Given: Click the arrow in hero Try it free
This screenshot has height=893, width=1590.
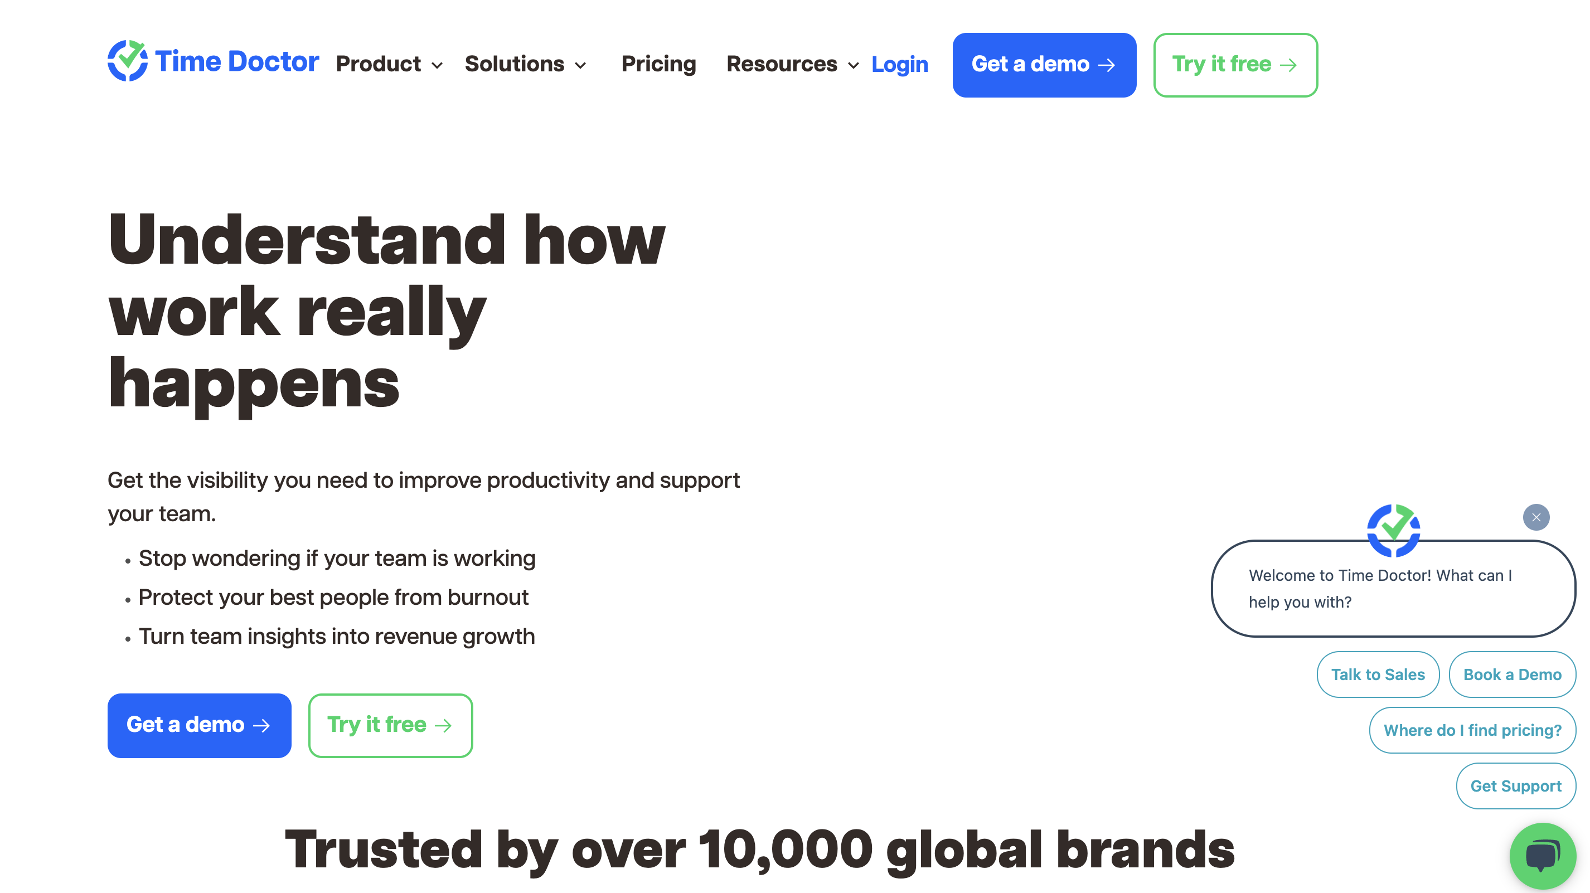Looking at the screenshot, I should click(x=443, y=726).
